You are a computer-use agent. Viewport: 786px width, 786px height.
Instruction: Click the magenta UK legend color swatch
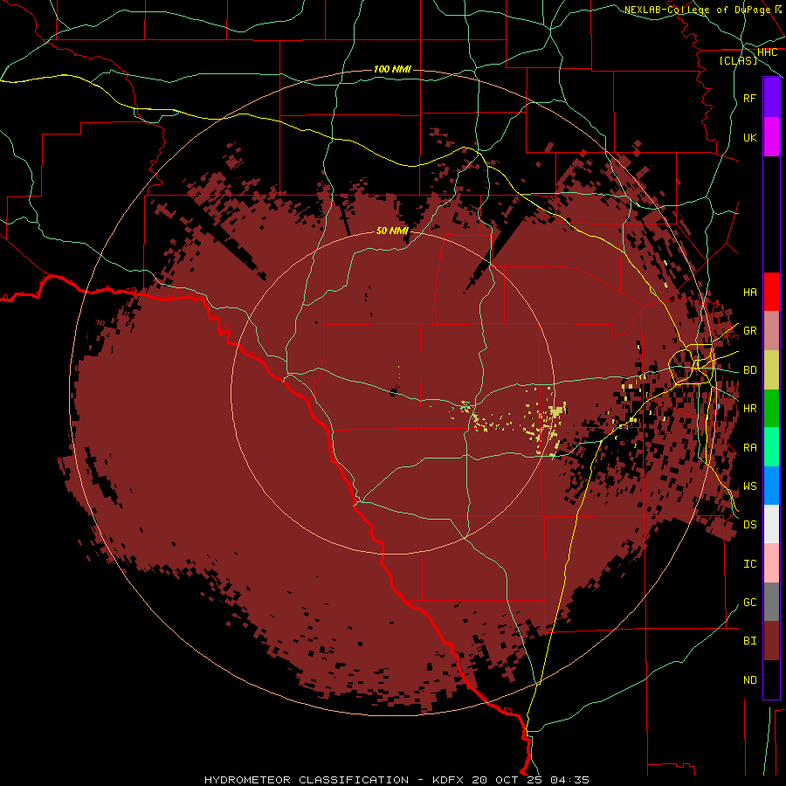pos(771,137)
